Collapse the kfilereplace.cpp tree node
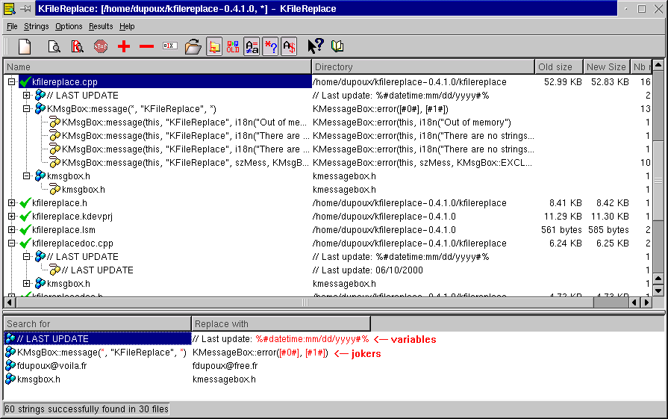 (x=11, y=82)
